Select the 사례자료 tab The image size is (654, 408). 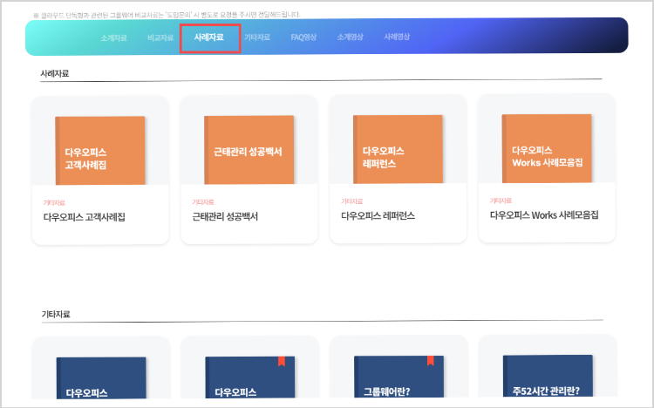pyautogui.click(x=209, y=37)
